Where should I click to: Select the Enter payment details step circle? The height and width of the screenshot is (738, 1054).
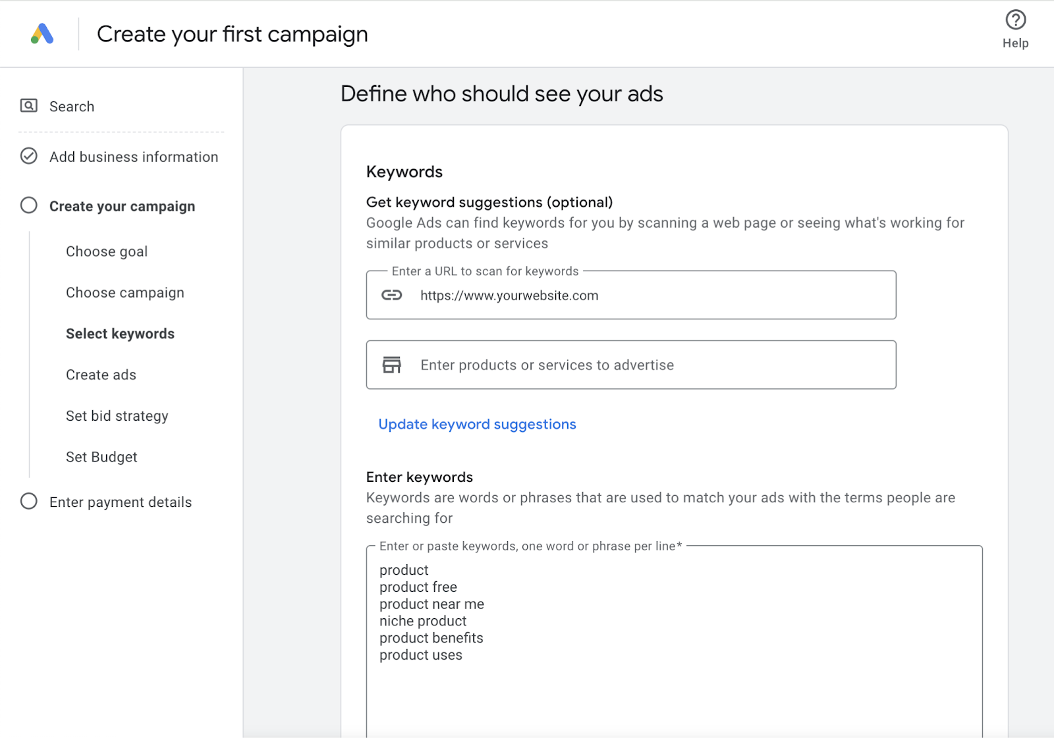pos(29,501)
